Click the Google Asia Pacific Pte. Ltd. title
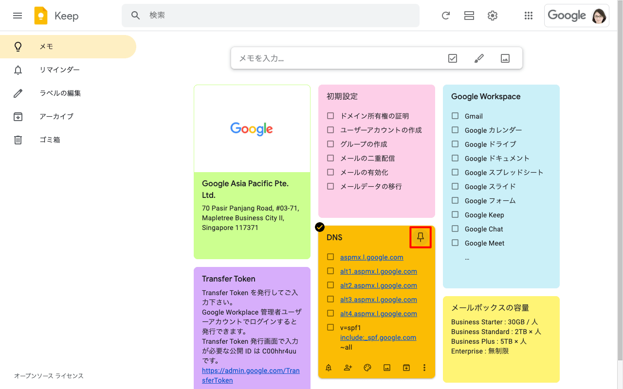Screen dimensions: 623x389 [245, 189]
